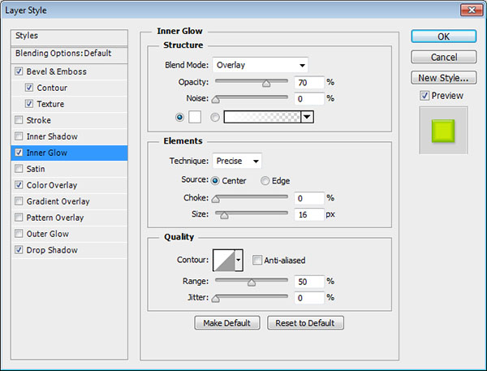Enable the Stroke checkbox
Image resolution: width=487 pixels, height=371 pixels.
19,120
